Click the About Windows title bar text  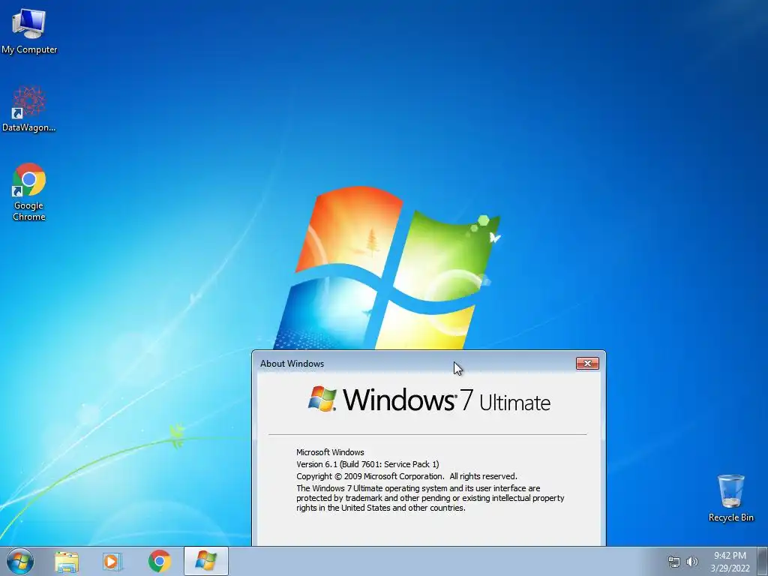click(x=292, y=364)
